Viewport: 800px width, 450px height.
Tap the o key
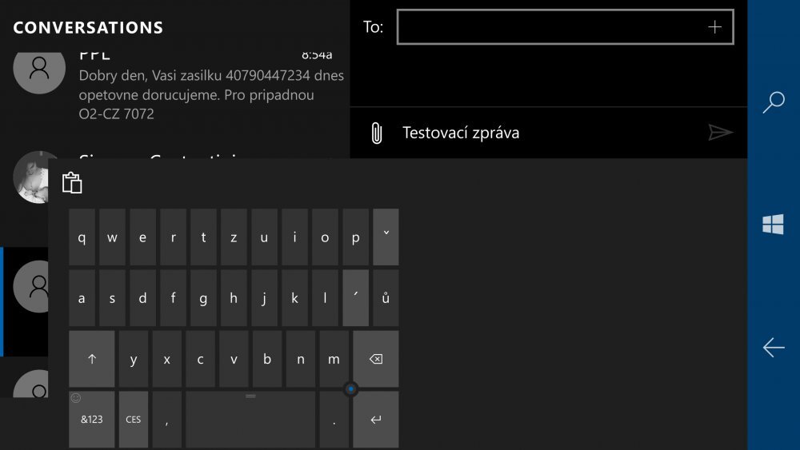[325, 237]
